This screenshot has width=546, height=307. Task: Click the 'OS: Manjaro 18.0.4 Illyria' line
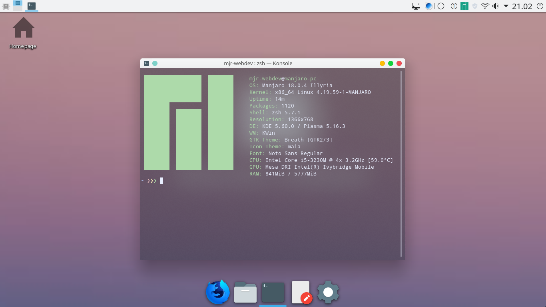pyautogui.click(x=291, y=86)
